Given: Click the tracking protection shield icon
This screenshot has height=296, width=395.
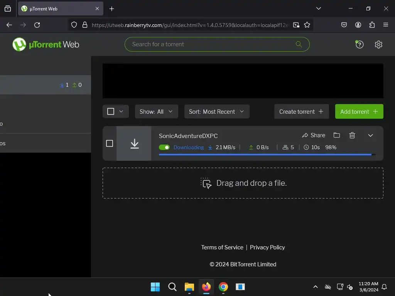Looking at the screenshot, I should 74,25.
